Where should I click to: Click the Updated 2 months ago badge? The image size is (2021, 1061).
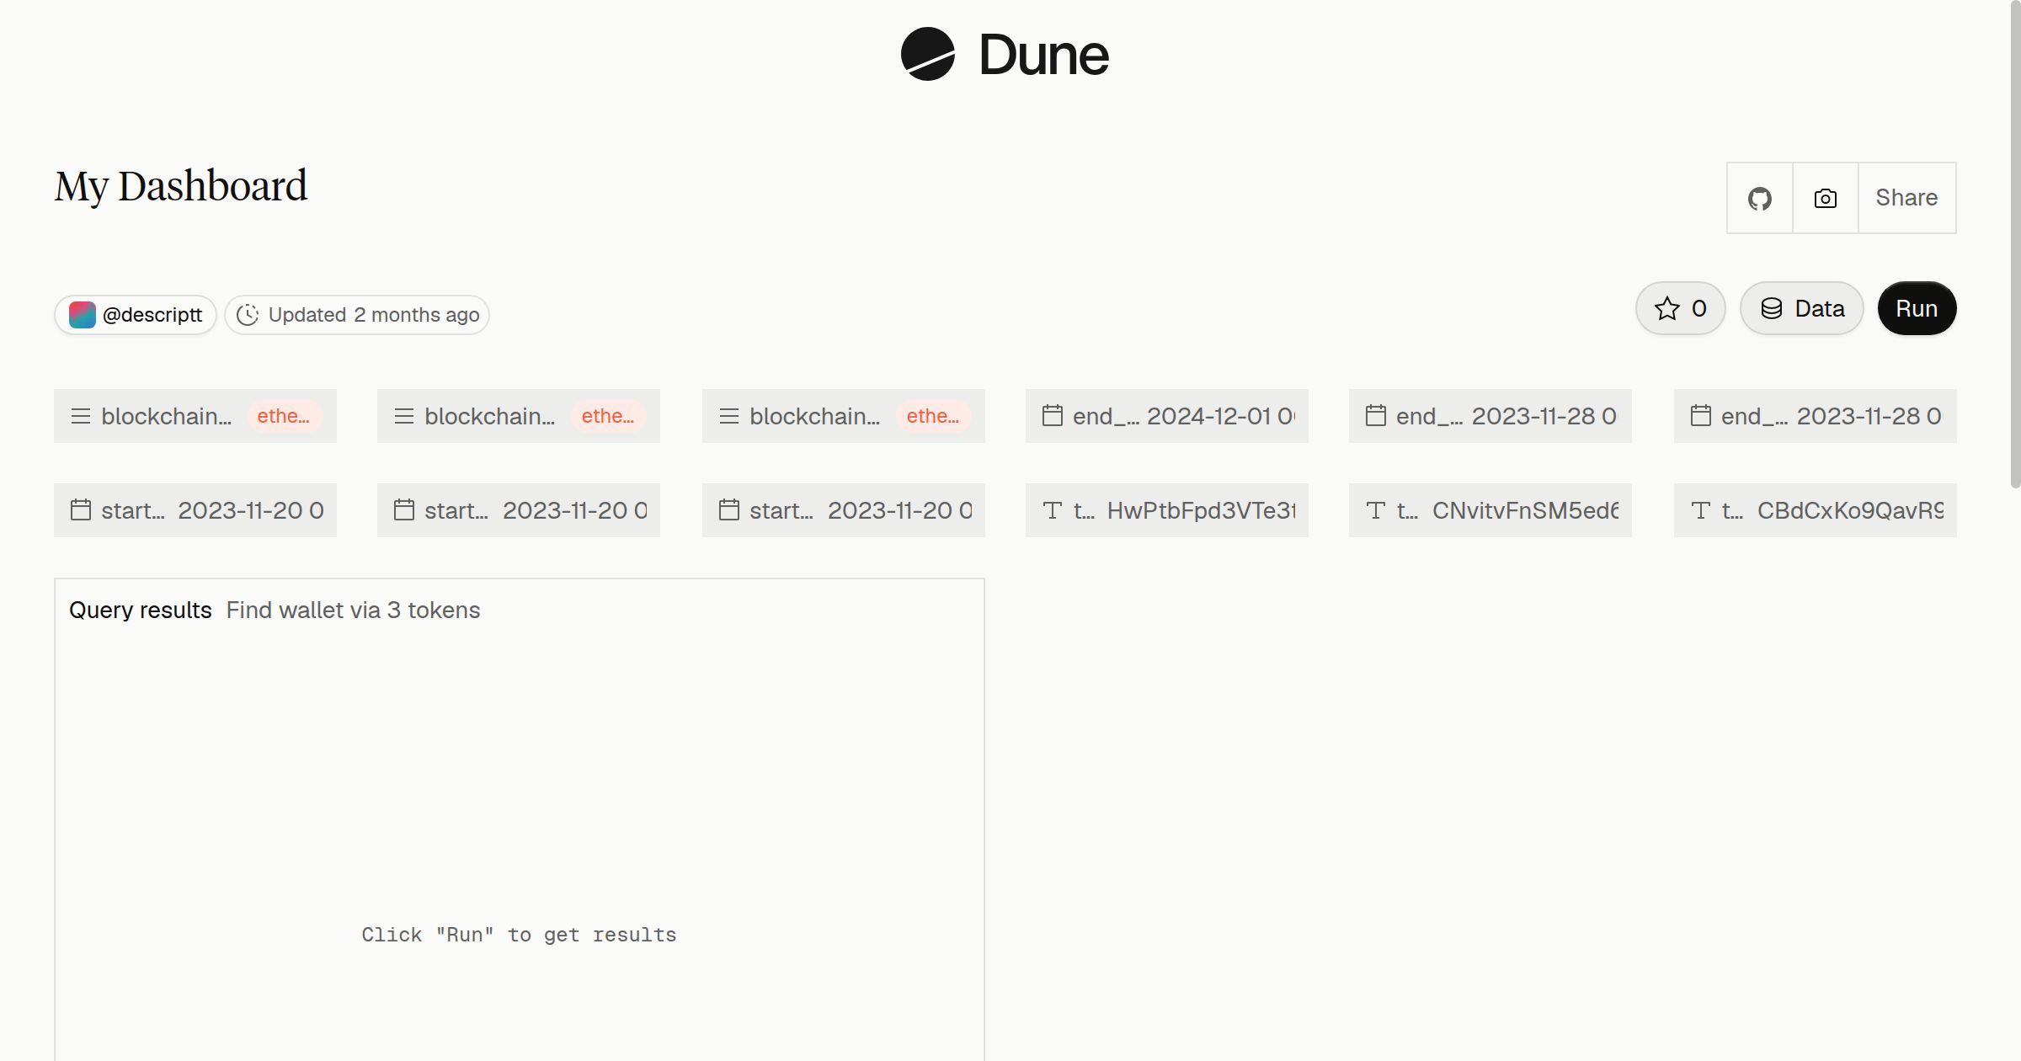click(357, 315)
